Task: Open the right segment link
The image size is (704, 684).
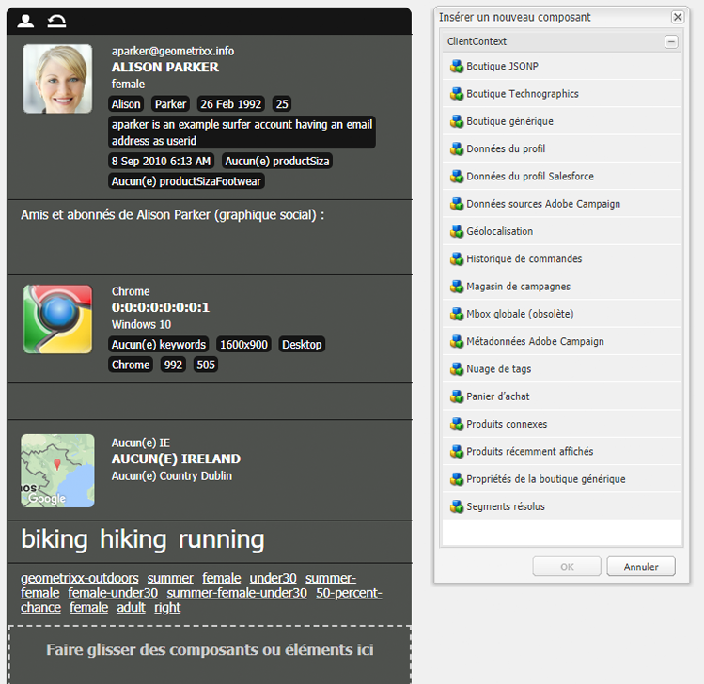Action: [167, 608]
